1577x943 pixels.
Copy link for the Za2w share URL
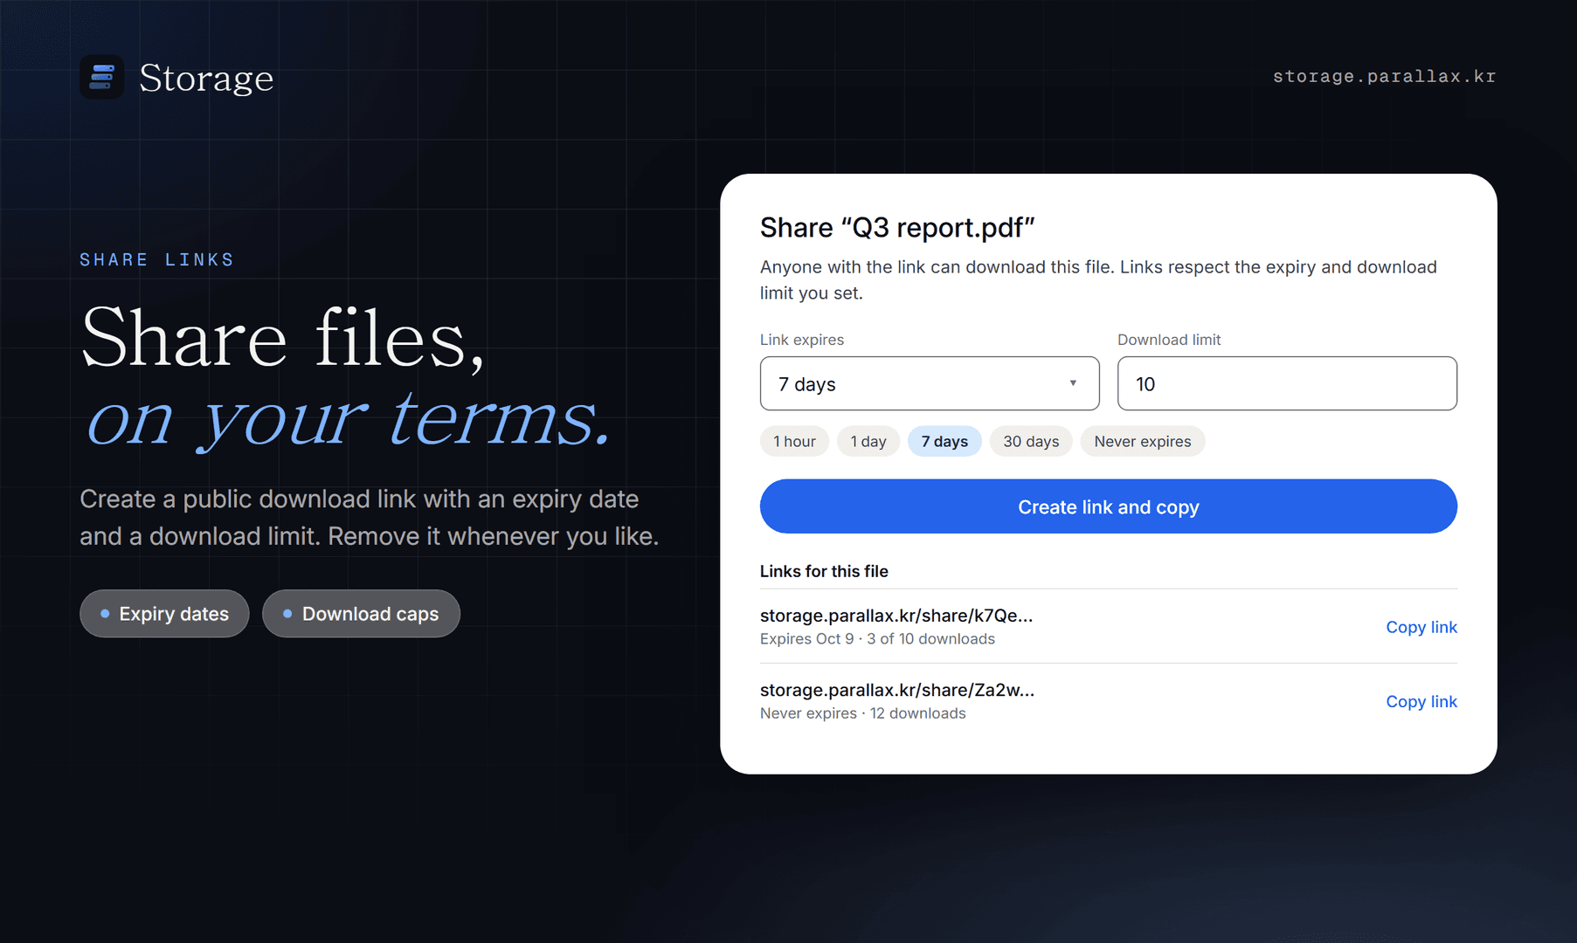pos(1421,701)
